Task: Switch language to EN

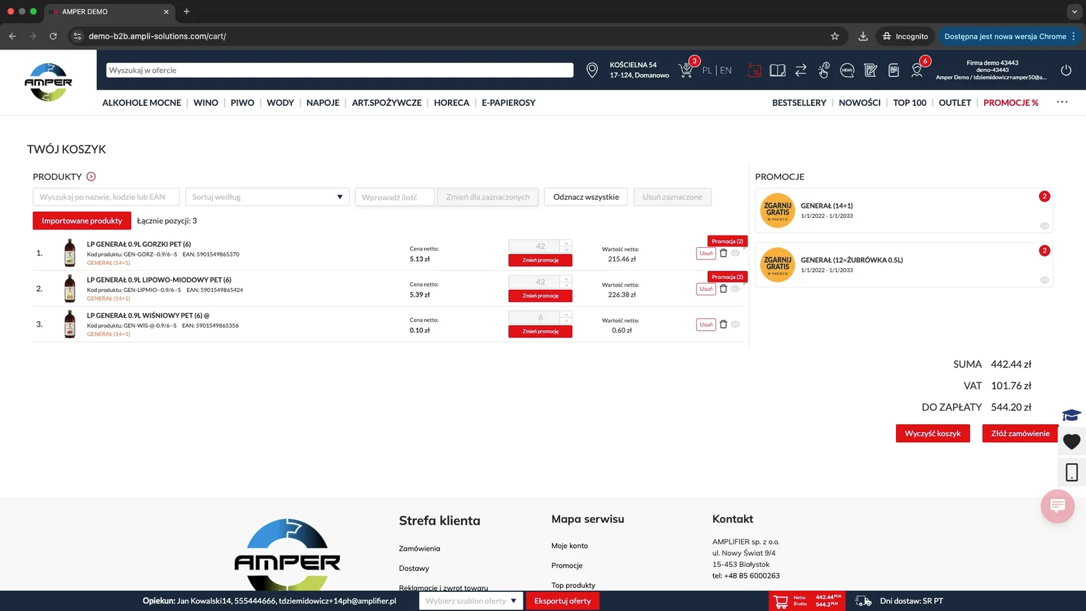Action: [726, 70]
